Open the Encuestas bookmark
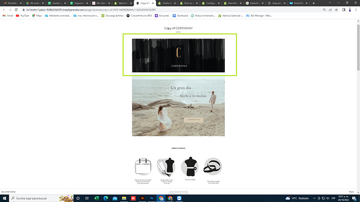360x202 pixels. [x=162, y=16]
